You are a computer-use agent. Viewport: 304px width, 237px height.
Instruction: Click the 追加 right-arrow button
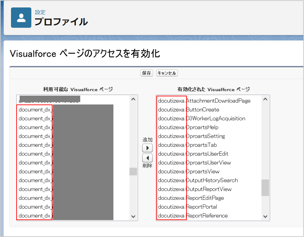147,148
